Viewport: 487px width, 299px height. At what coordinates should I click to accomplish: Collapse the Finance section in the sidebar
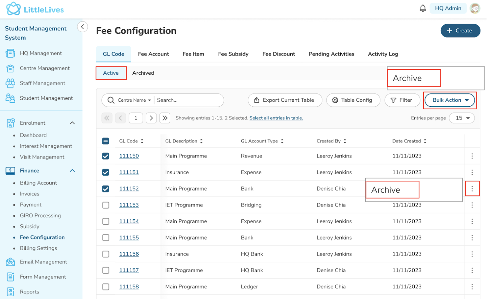click(72, 171)
